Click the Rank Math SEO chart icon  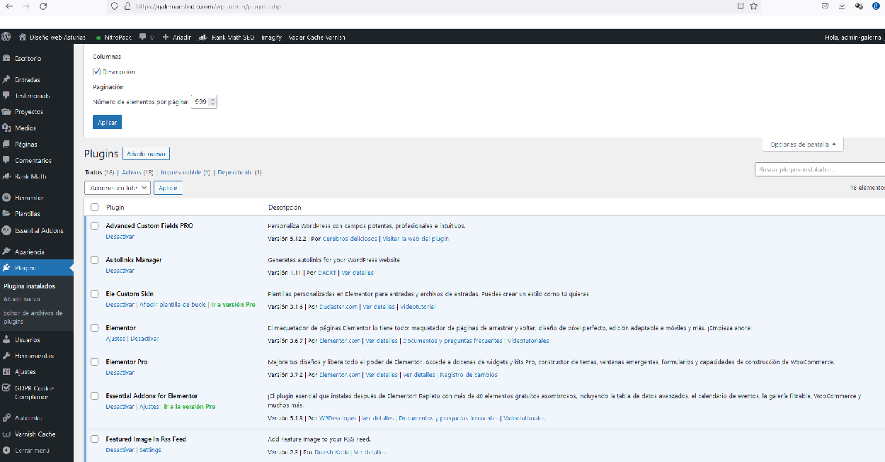click(202, 37)
